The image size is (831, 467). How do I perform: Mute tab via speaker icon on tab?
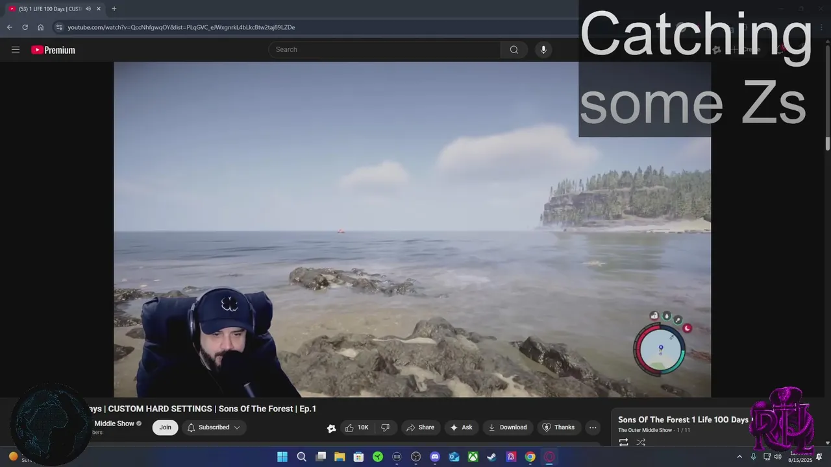click(89, 9)
